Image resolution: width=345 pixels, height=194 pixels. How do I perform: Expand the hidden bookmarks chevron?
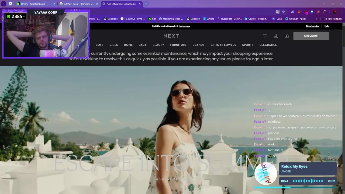(x=316, y=19)
